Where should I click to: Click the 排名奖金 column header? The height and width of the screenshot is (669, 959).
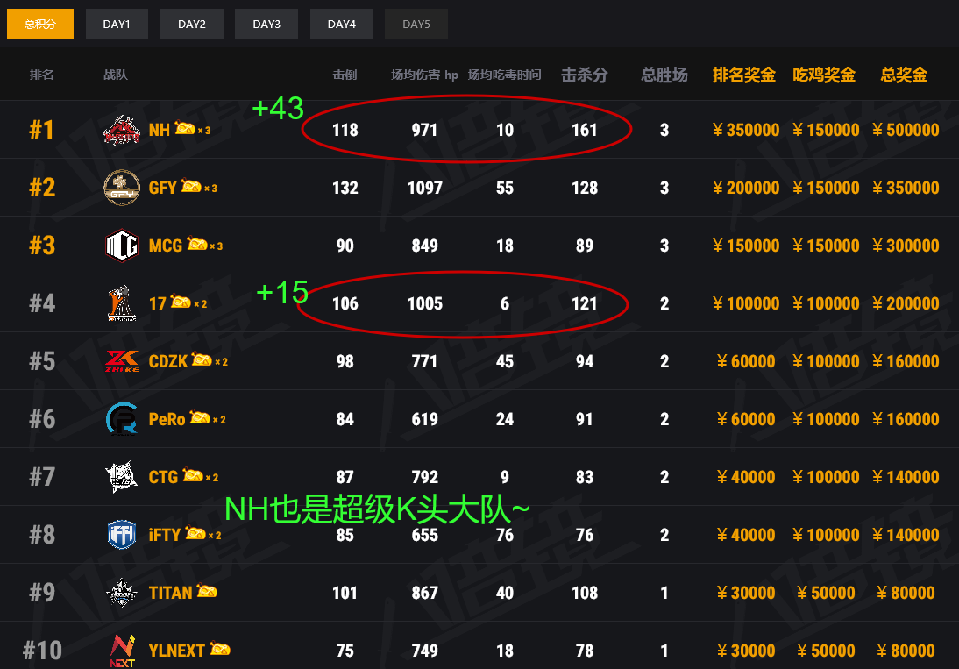tap(744, 75)
